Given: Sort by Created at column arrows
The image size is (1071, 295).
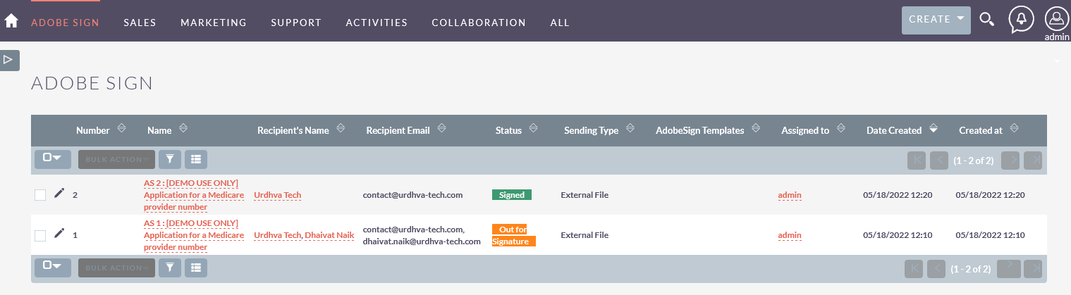Looking at the screenshot, I should click(x=1014, y=129).
